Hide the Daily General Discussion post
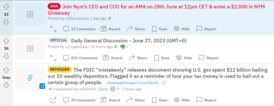This screenshot has width=274, height=106. (x=184, y=58)
